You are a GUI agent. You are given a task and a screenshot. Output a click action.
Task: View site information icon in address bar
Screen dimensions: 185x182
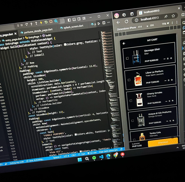[x=136, y=20]
